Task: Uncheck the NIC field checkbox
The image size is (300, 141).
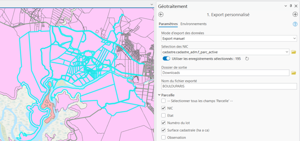Action: (x=163, y=108)
